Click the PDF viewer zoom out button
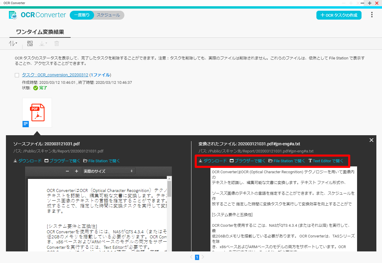The image size is (382, 263). [67, 171]
